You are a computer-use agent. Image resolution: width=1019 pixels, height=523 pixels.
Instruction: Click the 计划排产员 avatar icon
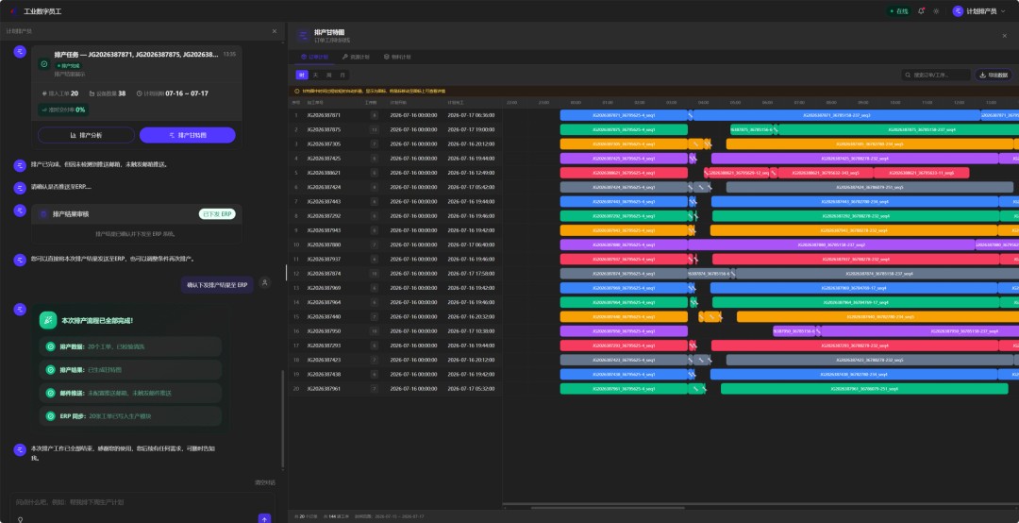[958, 11]
